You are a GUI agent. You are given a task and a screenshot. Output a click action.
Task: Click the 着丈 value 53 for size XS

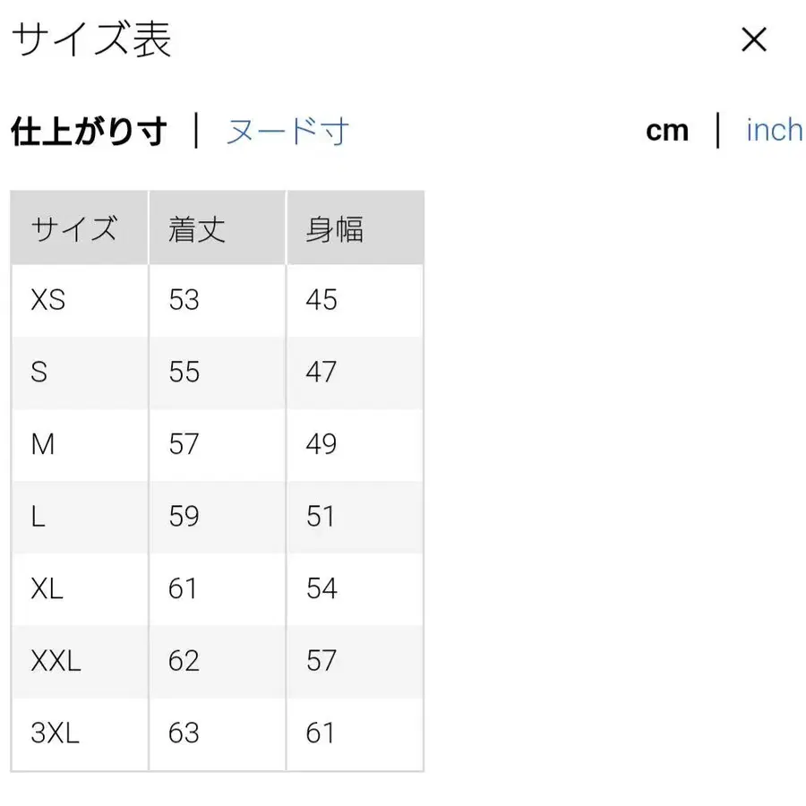pos(184,301)
